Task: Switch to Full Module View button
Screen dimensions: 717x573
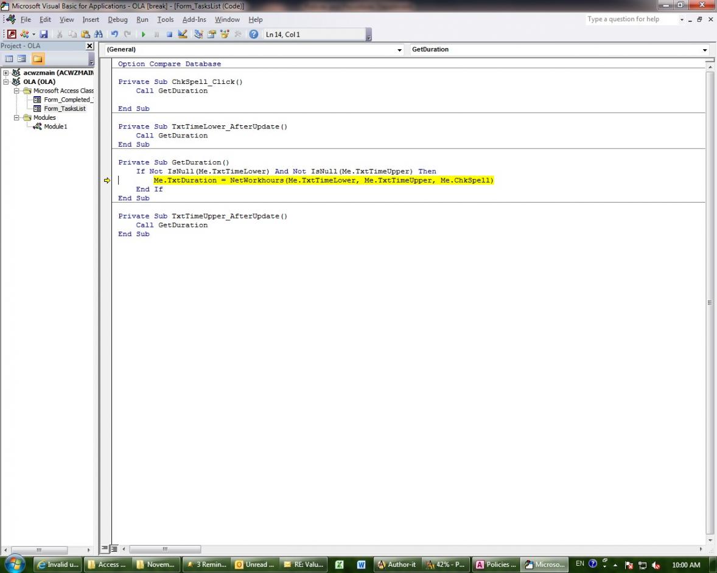Action: 113,549
